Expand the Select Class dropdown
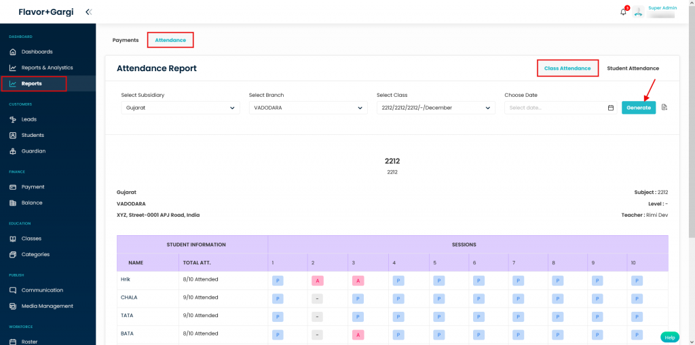Screen dimensions: 695x345 (435, 108)
